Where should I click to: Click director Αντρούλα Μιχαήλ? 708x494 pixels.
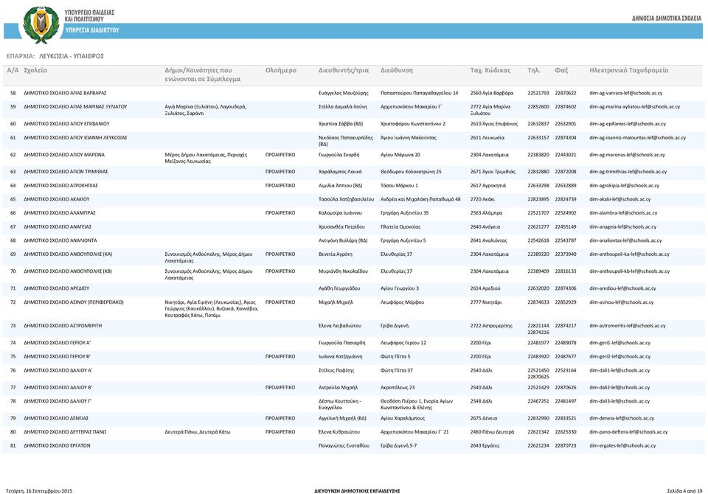point(339,387)
